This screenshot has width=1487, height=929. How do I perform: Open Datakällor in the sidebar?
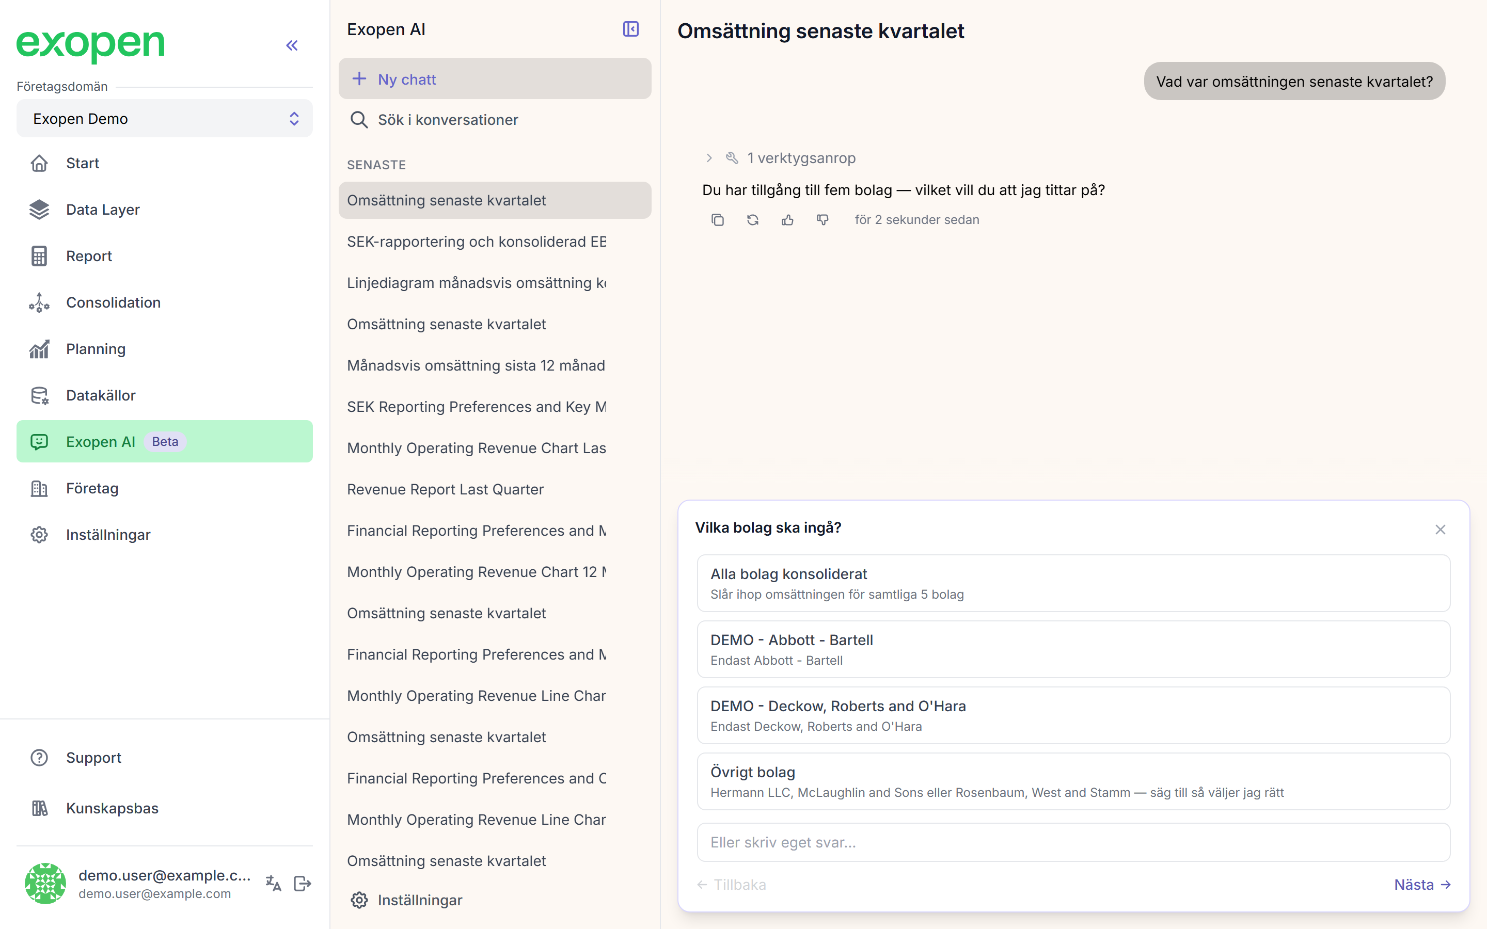tap(165, 395)
